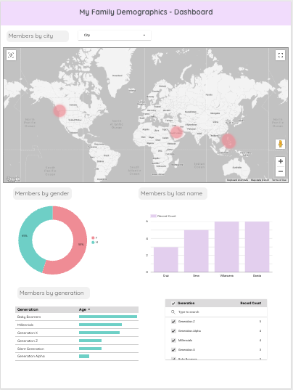Click the last bar in last name chart

point(257,247)
